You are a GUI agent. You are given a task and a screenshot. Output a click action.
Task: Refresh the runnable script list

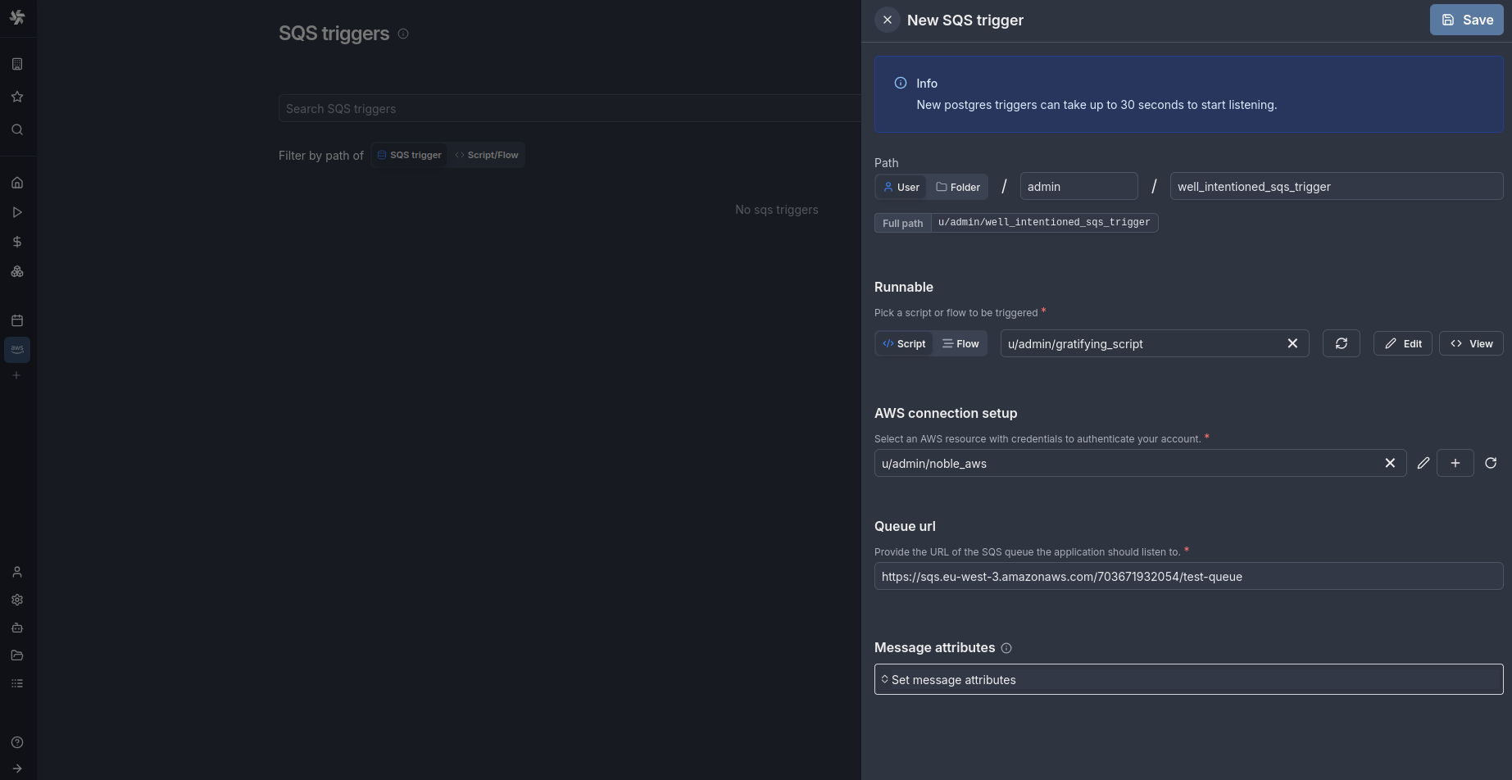tap(1342, 343)
